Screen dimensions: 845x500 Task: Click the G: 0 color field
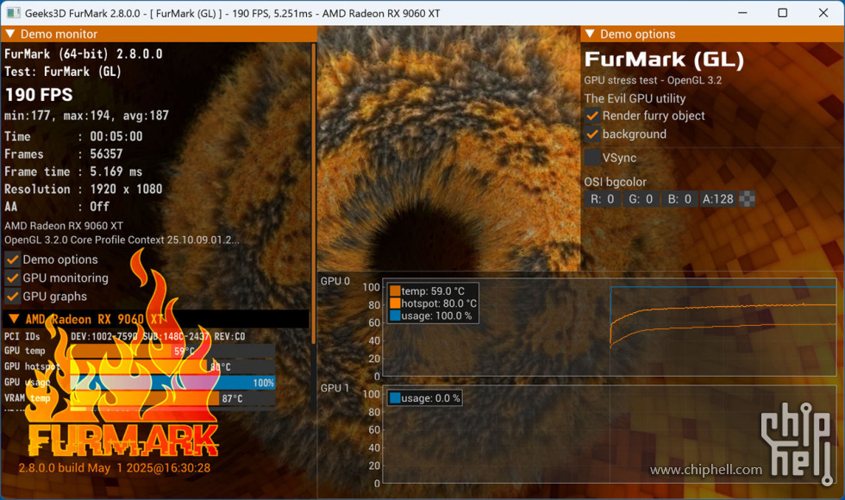[641, 199]
